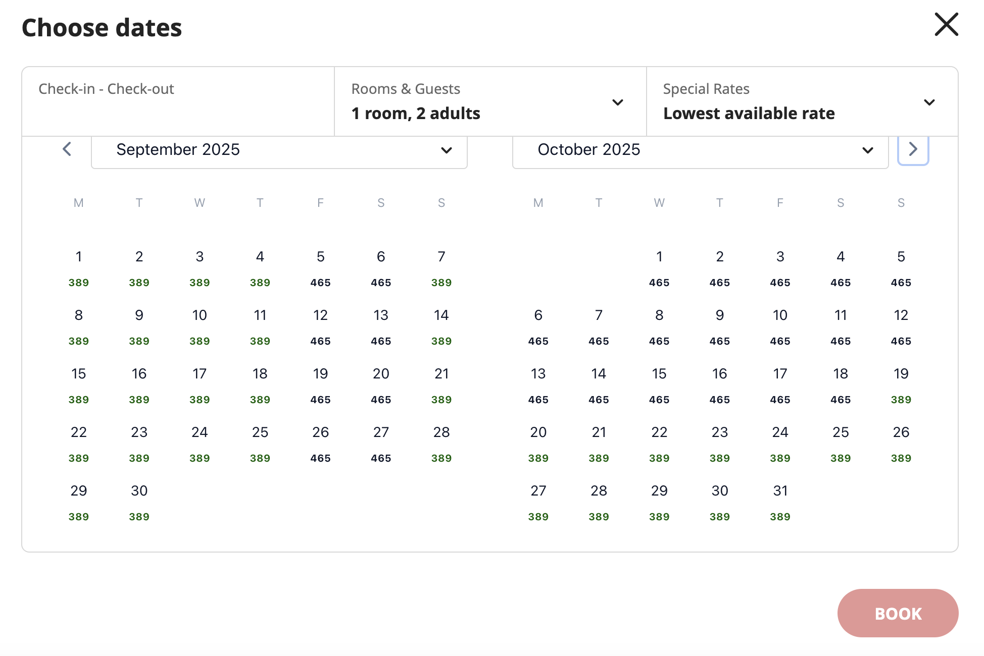The image size is (984, 656).
Task: Select October 23 date cell
Action: (720, 444)
